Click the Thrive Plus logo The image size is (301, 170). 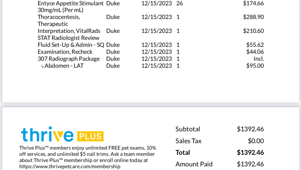(x=62, y=134)
